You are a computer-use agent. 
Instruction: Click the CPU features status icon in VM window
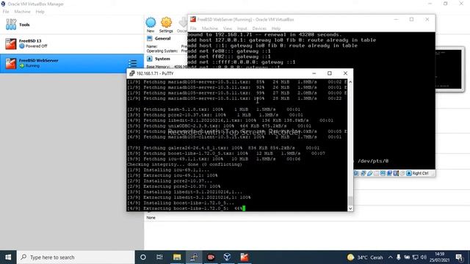click(396, 173)
